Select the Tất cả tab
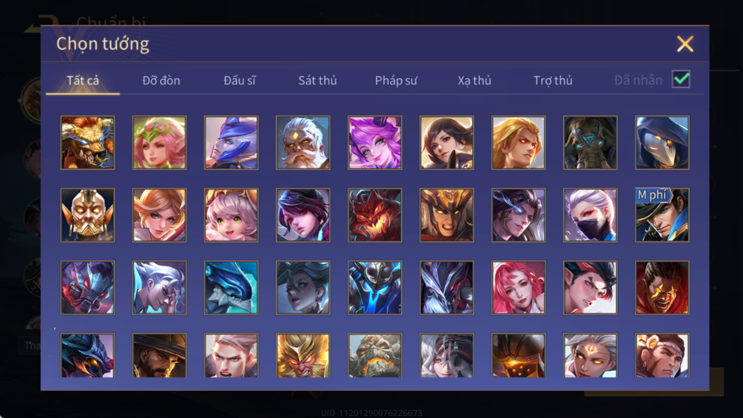 click(83, 80)
